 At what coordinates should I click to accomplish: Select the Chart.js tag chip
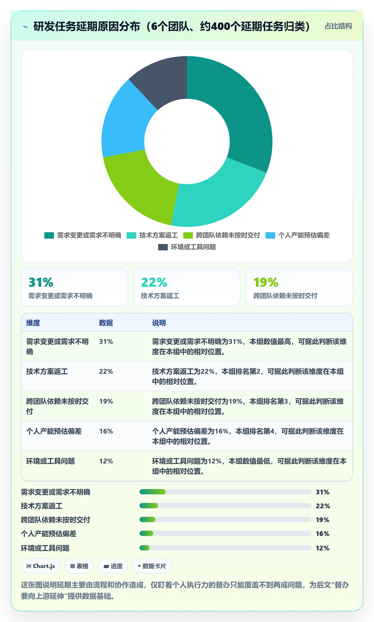point(41,566)
